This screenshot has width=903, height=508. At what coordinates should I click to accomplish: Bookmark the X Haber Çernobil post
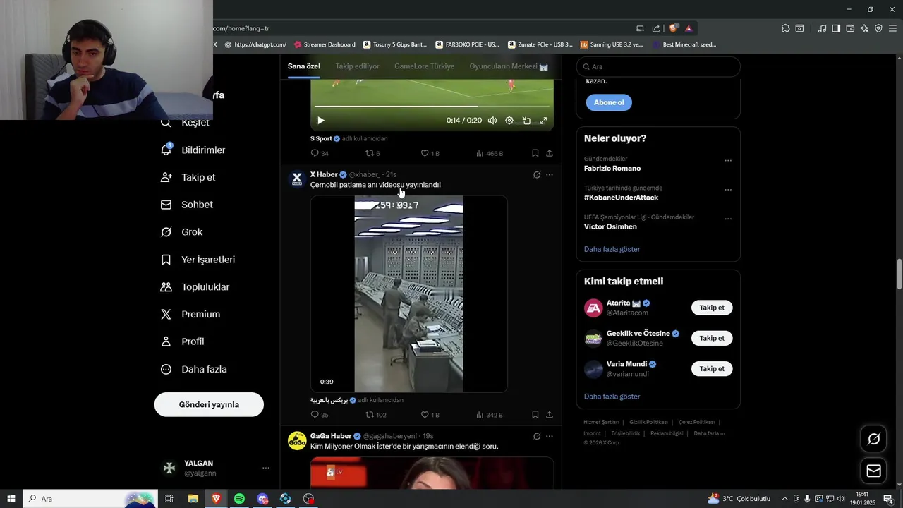(x=535, y=415)
